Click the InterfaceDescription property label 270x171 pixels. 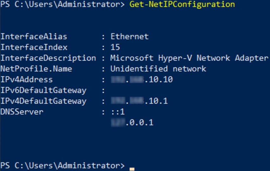click(48, 58)
